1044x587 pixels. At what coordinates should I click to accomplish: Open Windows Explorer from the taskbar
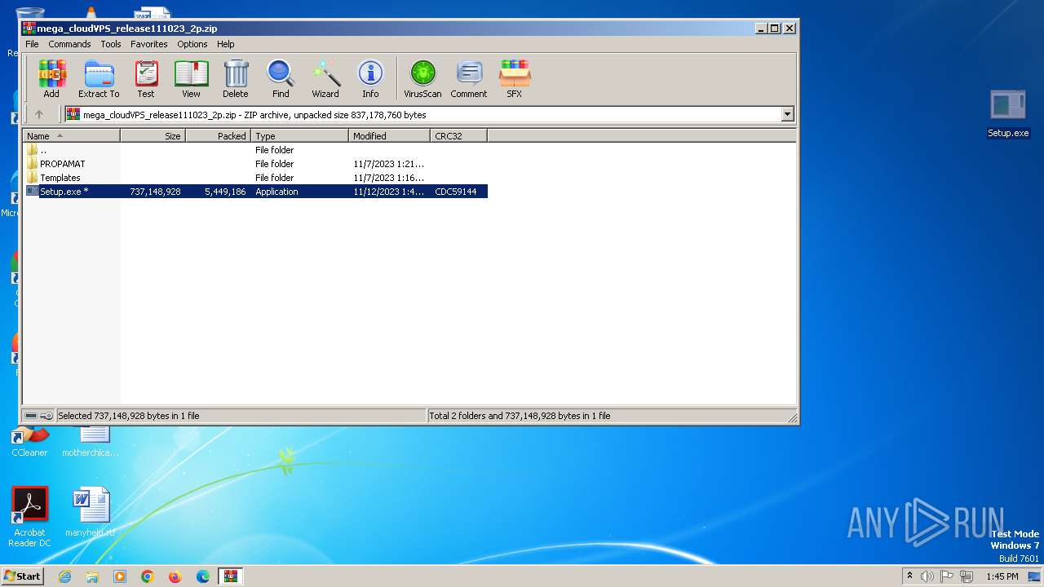[92, 576]
